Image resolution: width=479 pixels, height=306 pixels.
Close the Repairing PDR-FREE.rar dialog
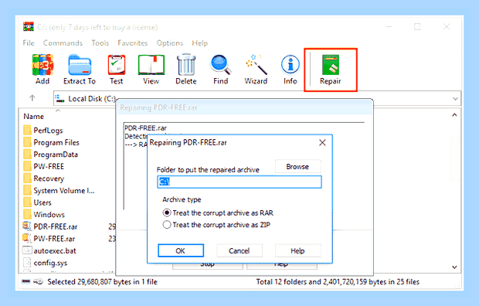[x=322, y=142]
